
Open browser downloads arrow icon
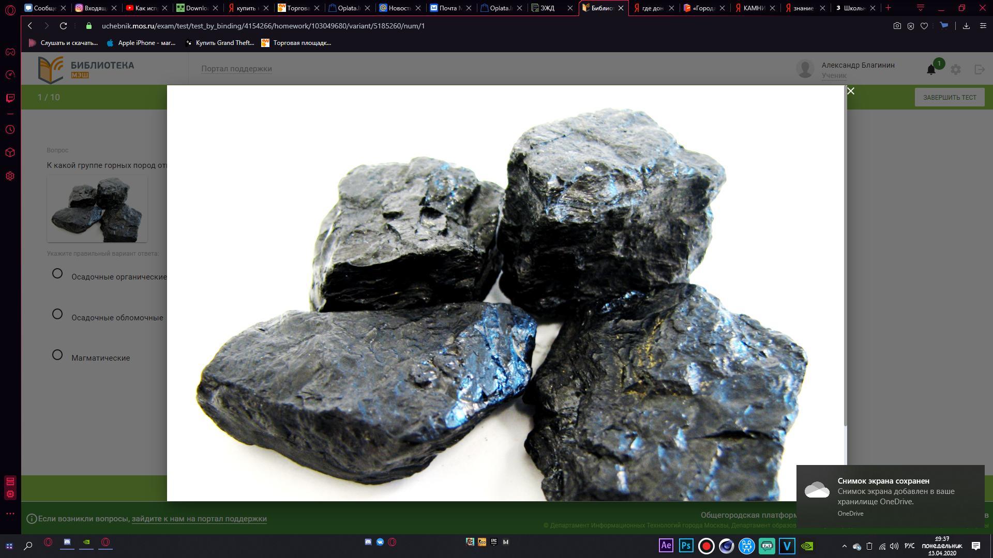pyautogui.click(x=966, y=26)
